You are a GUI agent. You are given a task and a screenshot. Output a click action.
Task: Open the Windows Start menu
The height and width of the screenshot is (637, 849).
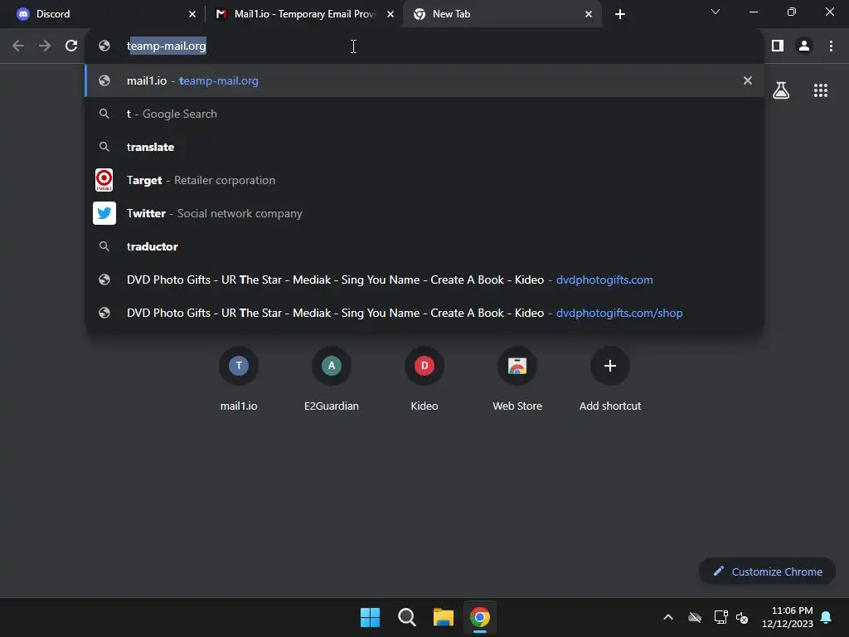371,617
